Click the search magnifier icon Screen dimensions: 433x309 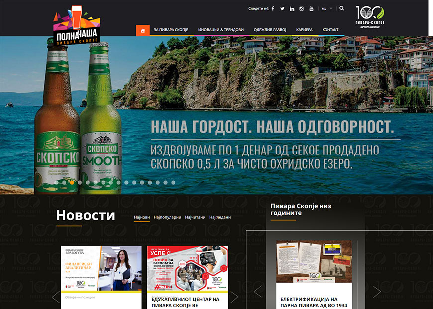pyautogui.click(x=342, y=8)
